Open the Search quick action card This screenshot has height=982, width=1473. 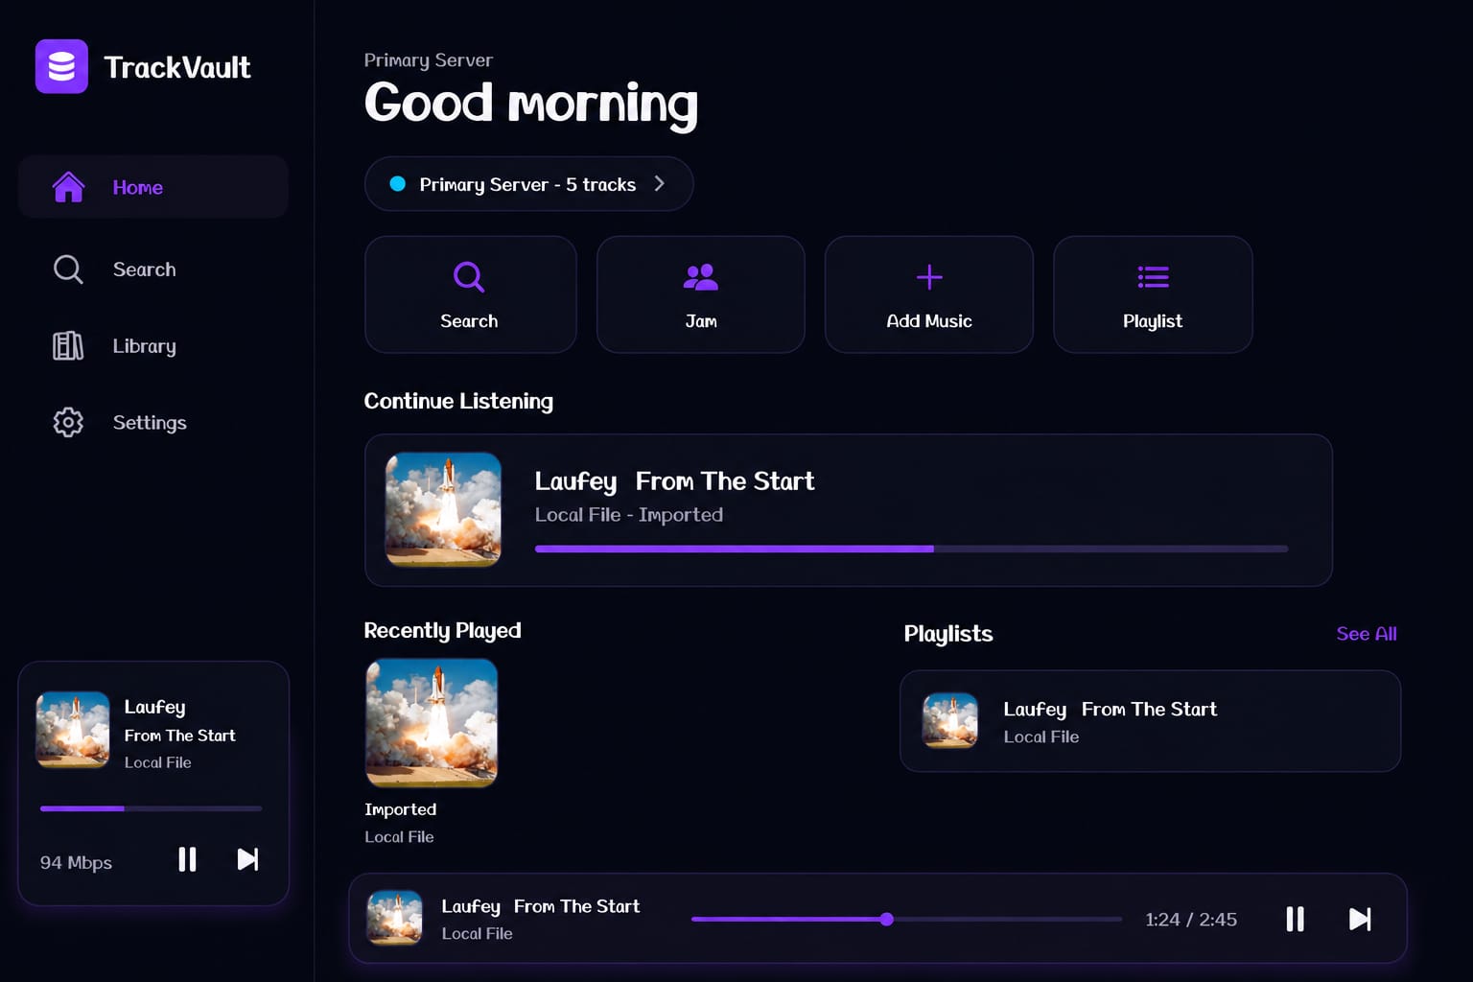click(470, 294)
